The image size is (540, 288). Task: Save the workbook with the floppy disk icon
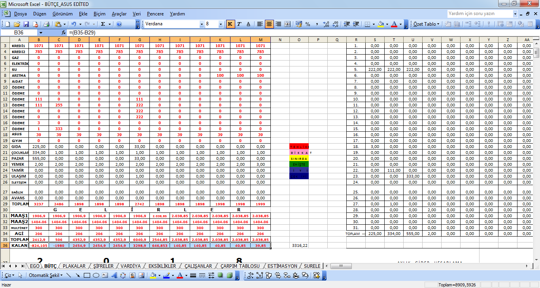pyautogui.click(x=26, y=24)
